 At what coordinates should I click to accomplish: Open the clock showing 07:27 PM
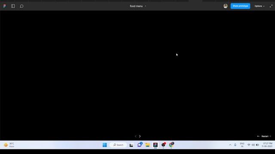click(x=267, y=145)
